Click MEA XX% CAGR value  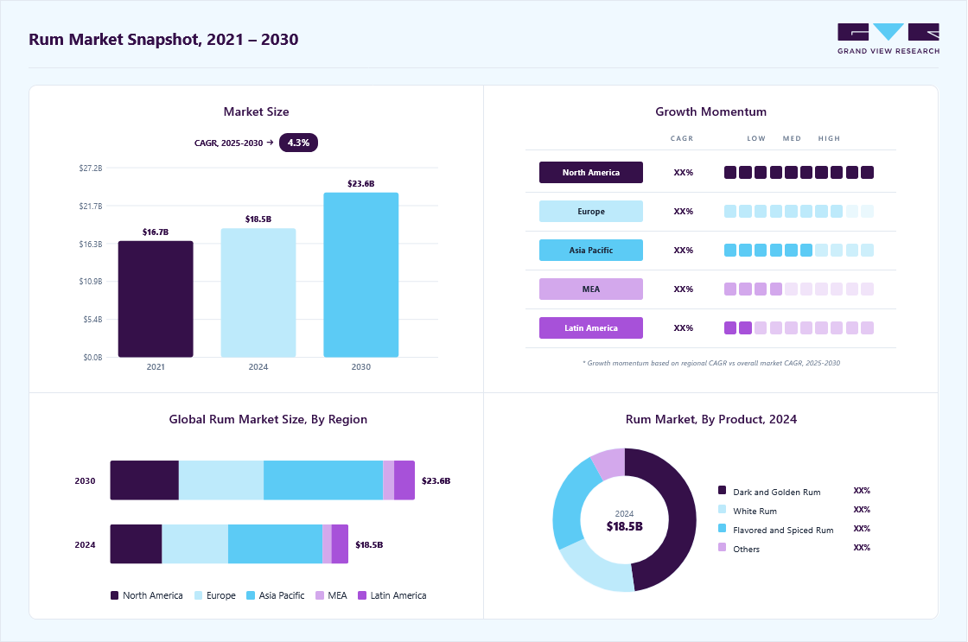pos(684,289)
